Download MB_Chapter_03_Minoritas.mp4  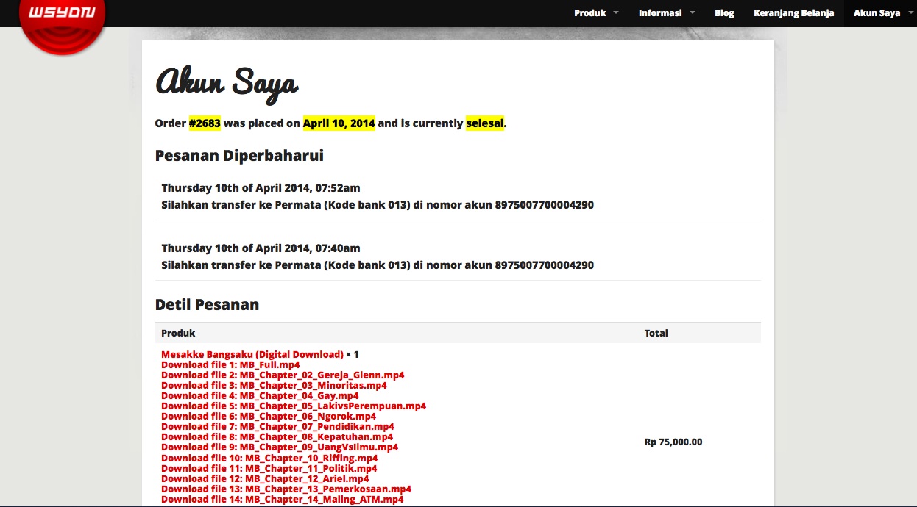coord(274,385)
